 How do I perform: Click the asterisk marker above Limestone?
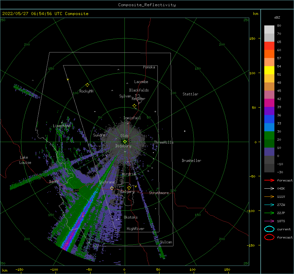point(62,123)
